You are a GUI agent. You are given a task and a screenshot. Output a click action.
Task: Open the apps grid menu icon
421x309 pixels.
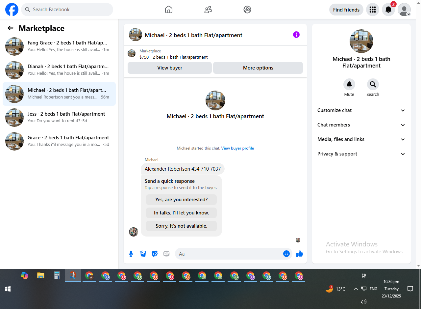[x=373, y=10]
